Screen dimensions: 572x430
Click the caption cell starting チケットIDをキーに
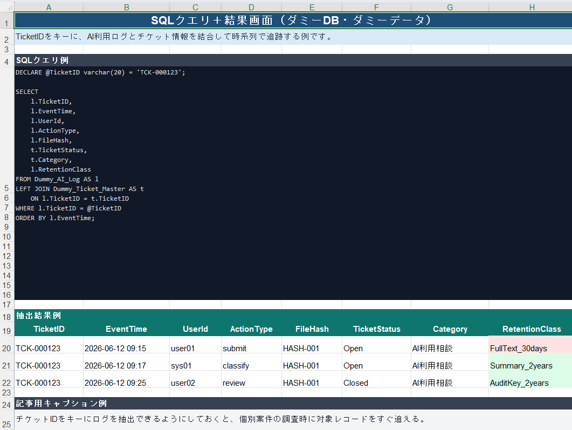pos(293,419)
